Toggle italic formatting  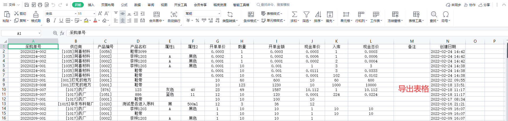coord(55,20)
